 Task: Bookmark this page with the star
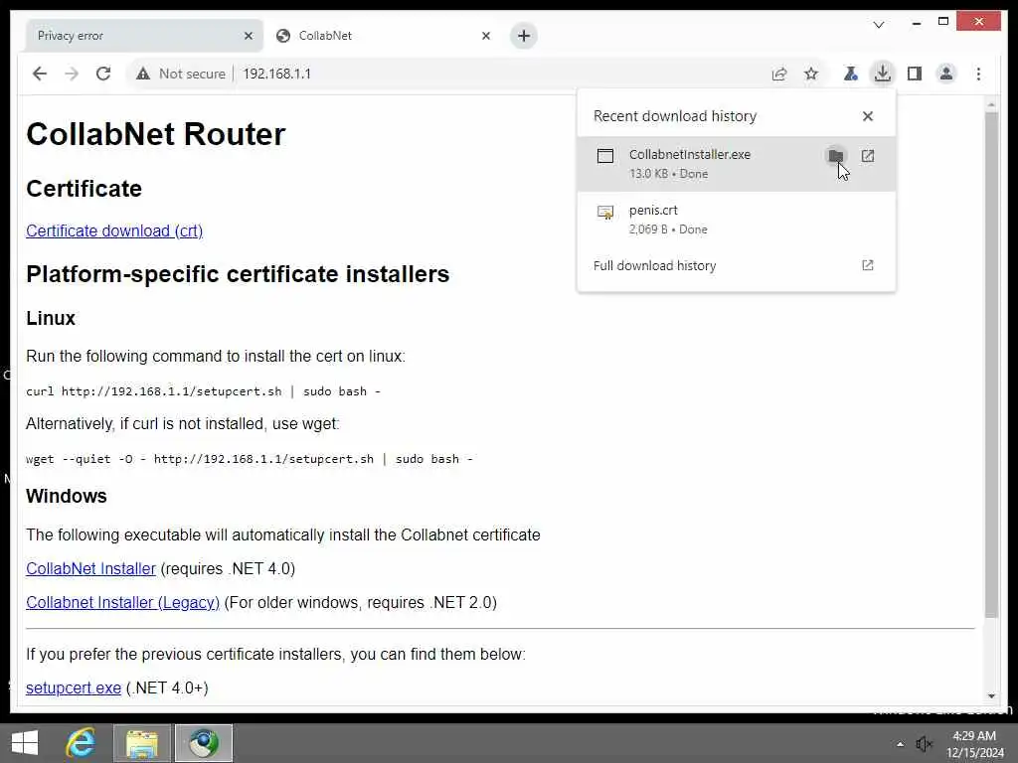click(x=811, y=74)
